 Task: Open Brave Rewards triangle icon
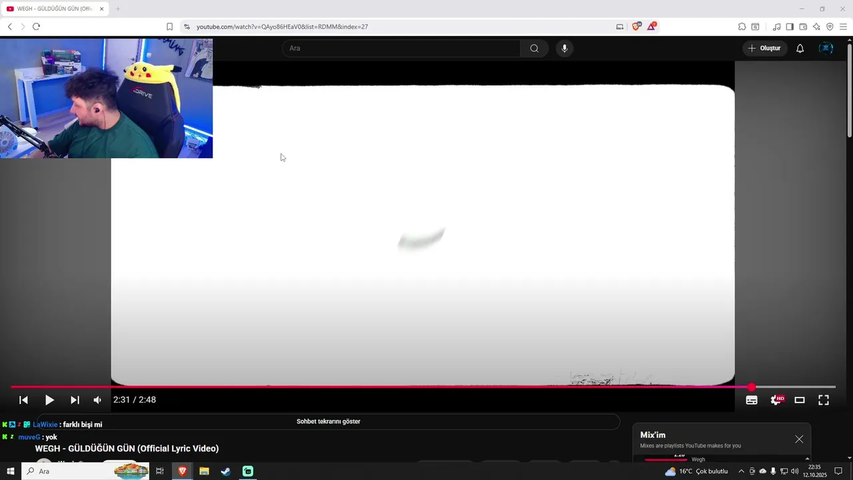point(652,27)
